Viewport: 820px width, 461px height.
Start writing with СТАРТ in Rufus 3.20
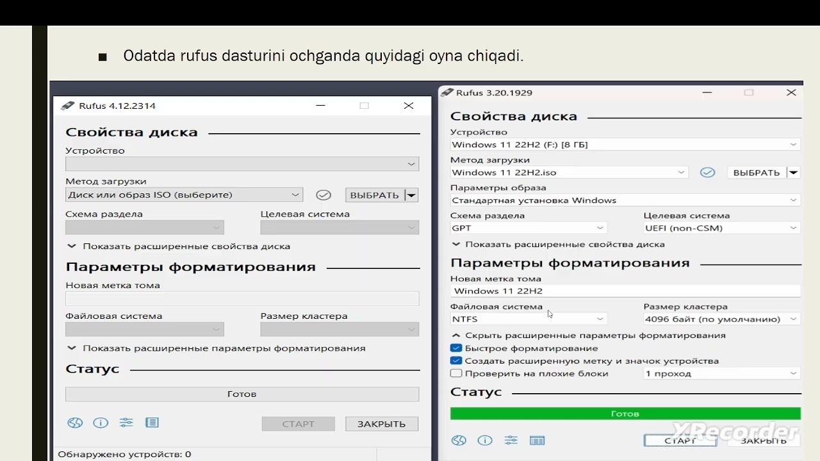[680, 441]
